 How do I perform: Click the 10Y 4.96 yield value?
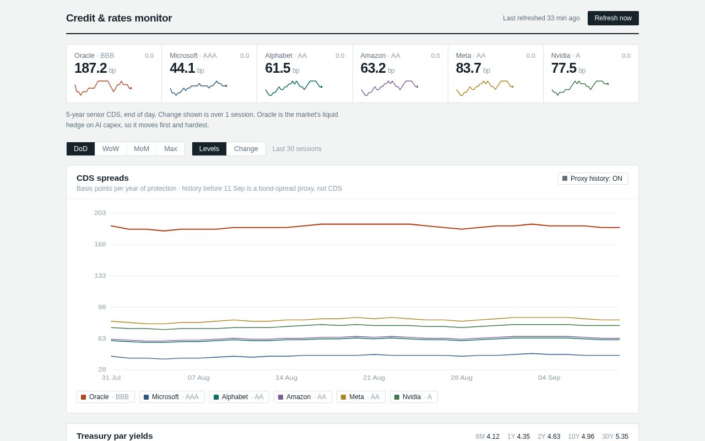coord(581,437)
